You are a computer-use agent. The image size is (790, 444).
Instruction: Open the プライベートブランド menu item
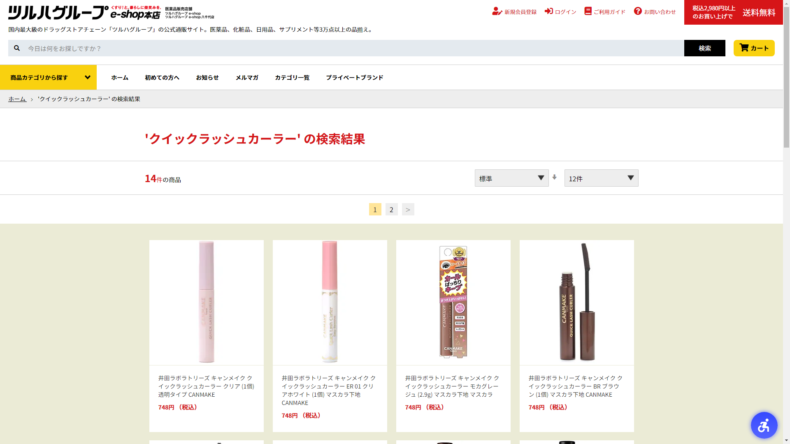(x=354, y=77)
